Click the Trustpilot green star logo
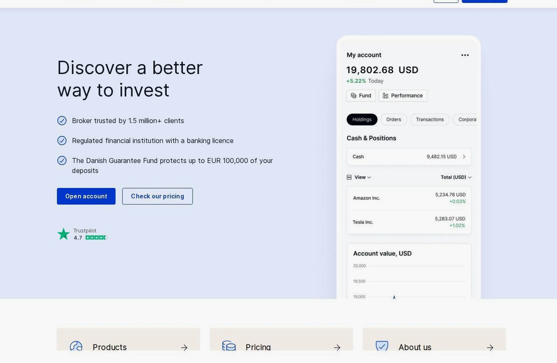Viewport: 557px width, 363px height. click(64, 234)
